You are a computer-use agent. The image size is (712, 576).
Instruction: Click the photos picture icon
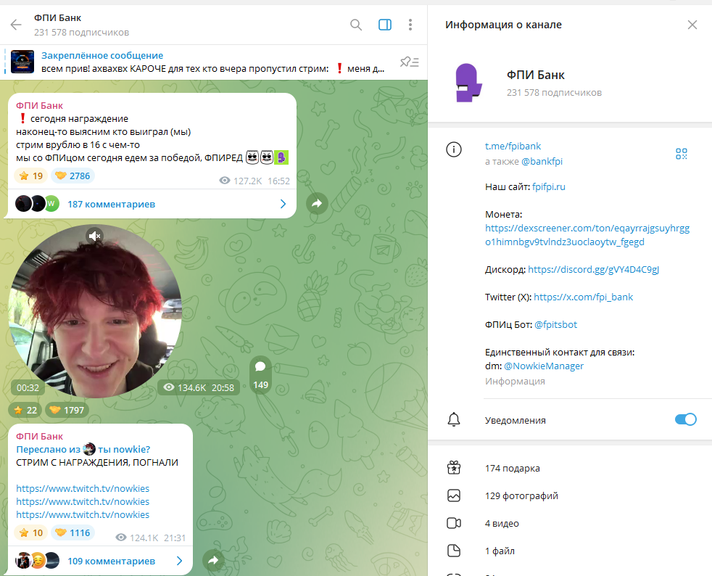[454, 495]
